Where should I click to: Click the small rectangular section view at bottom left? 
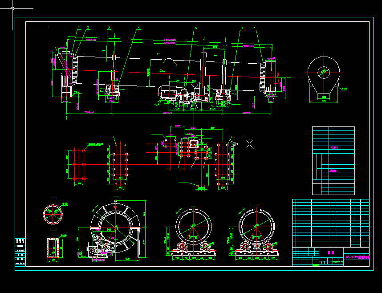click(53, 249)
